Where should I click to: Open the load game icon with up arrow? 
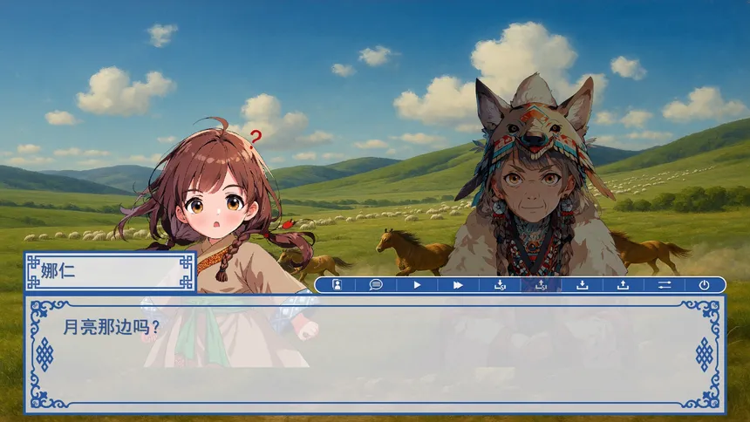click(623, 285)
